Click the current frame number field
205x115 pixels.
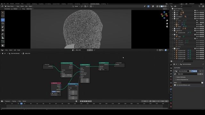coord(145,101)
